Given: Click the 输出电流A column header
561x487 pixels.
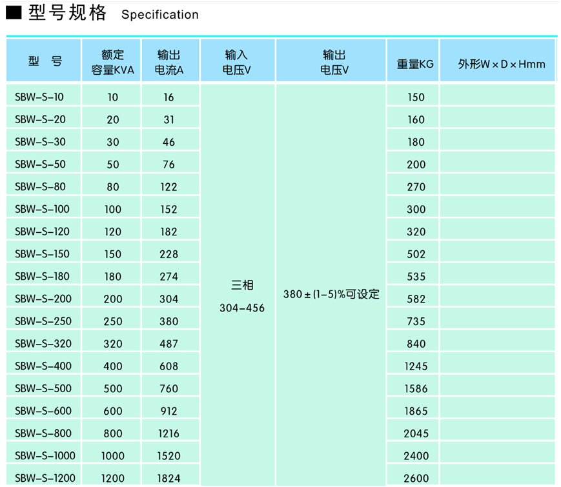Looking at the screenshot, I should click(170, 59).
